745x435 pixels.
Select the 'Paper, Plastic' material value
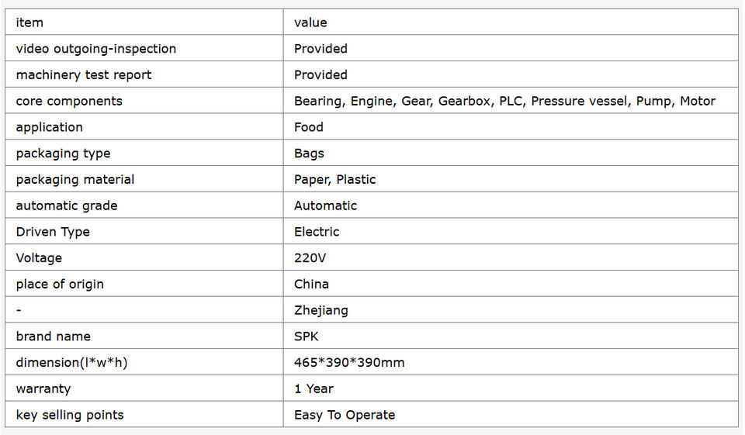(334, 180)
